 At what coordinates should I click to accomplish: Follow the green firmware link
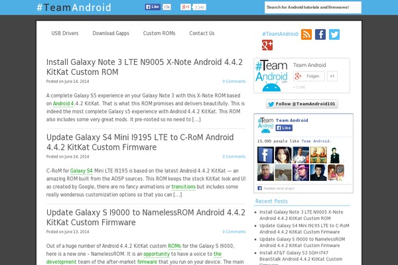147,262
